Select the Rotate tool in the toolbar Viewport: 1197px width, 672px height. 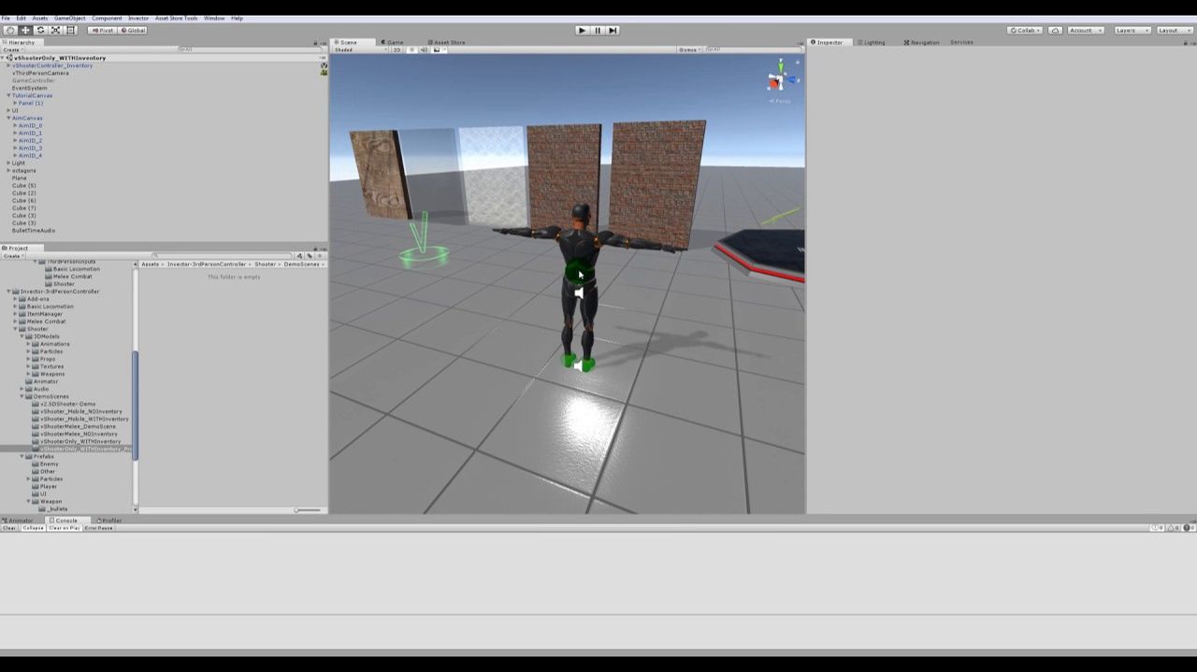[40, 30]
